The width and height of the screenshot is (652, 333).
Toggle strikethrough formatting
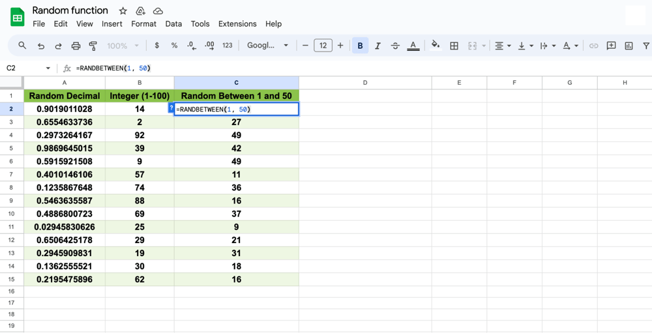click(x=395, y=46)
